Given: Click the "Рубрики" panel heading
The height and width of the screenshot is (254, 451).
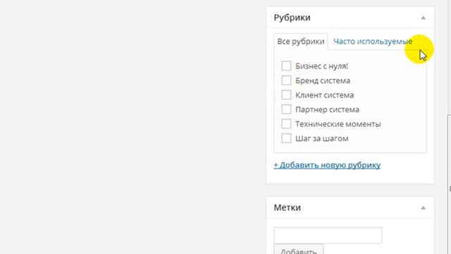Looking at the screenshot, I should coord(292,18).
